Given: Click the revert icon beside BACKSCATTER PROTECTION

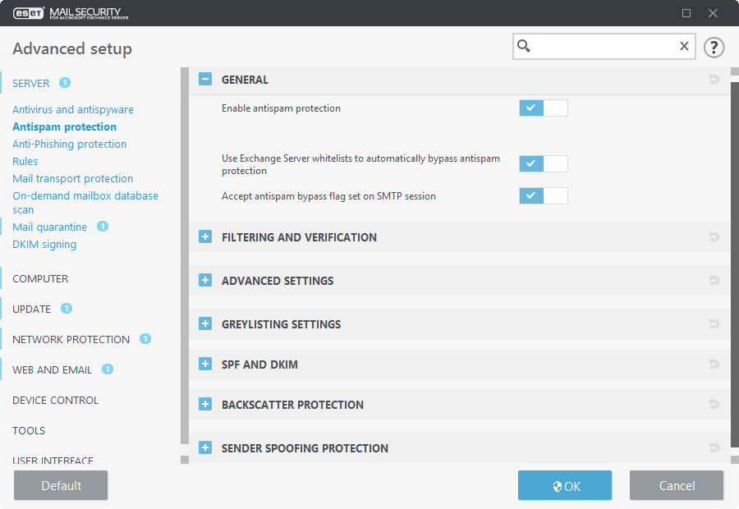Looking at the screenshot, I should click(x=714, y=404).
